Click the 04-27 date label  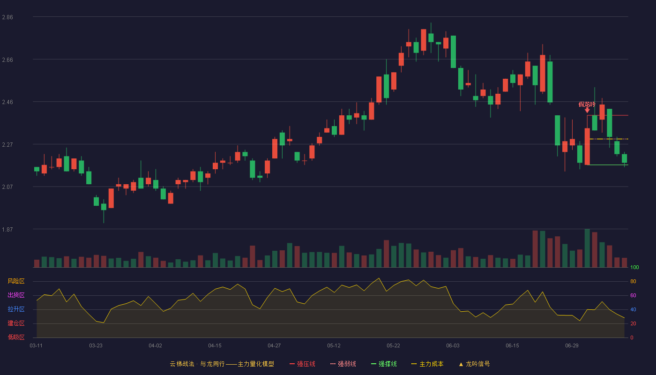coord(274,345)
